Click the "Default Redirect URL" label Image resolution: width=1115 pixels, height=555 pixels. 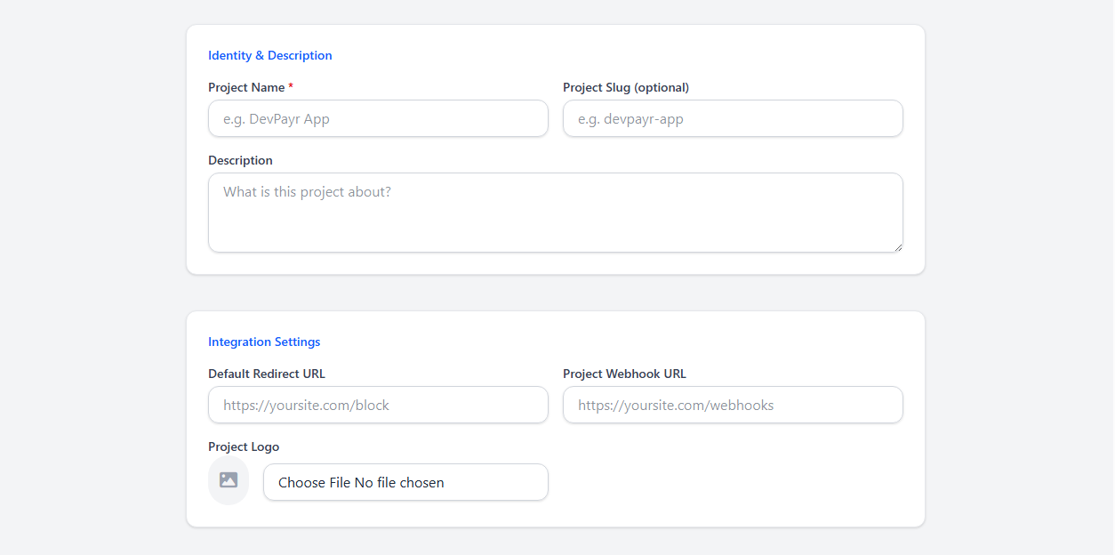(267, 374)
